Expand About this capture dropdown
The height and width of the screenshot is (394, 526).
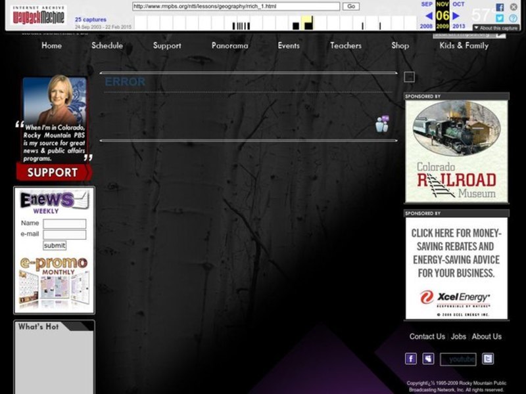coord(498,28)
